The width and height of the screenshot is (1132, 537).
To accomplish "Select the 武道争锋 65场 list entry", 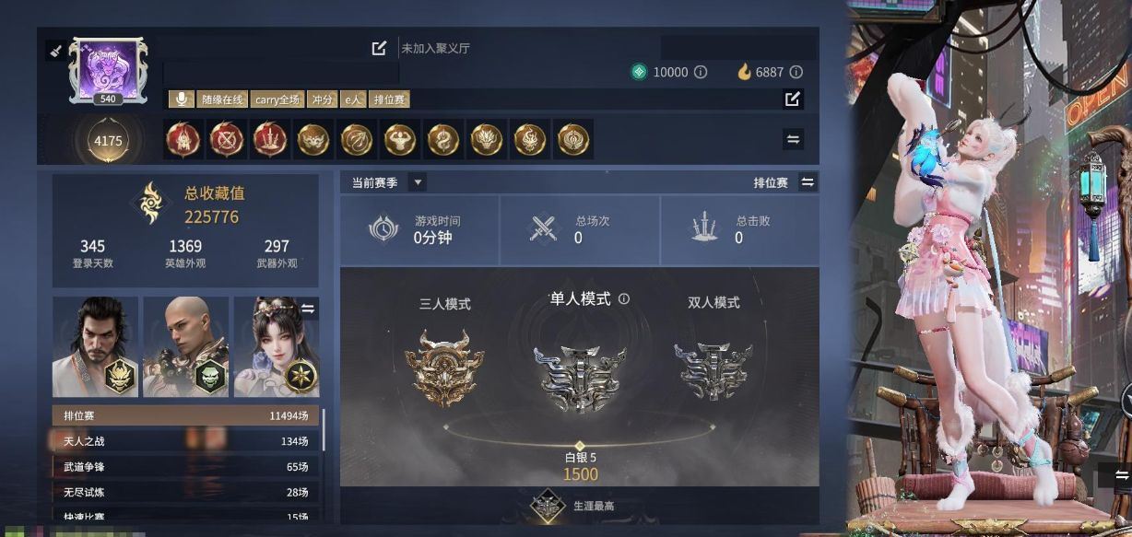I will 185,467.
